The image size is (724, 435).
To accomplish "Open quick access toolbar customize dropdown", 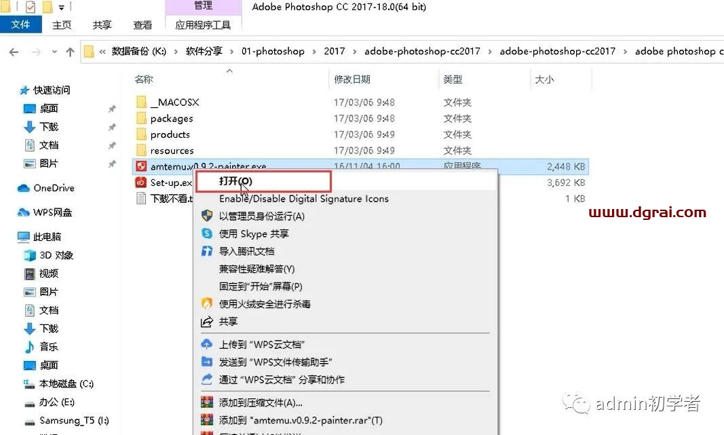I will (62, 7).
